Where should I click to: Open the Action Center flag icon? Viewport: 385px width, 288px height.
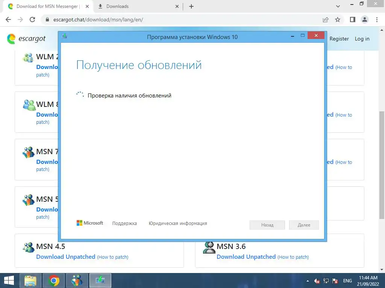click(x=335, y=281)
